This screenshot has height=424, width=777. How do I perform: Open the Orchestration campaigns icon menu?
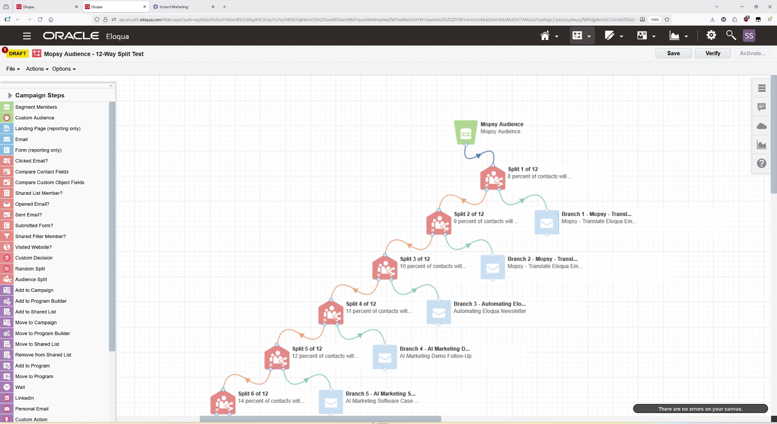[577, 36]
